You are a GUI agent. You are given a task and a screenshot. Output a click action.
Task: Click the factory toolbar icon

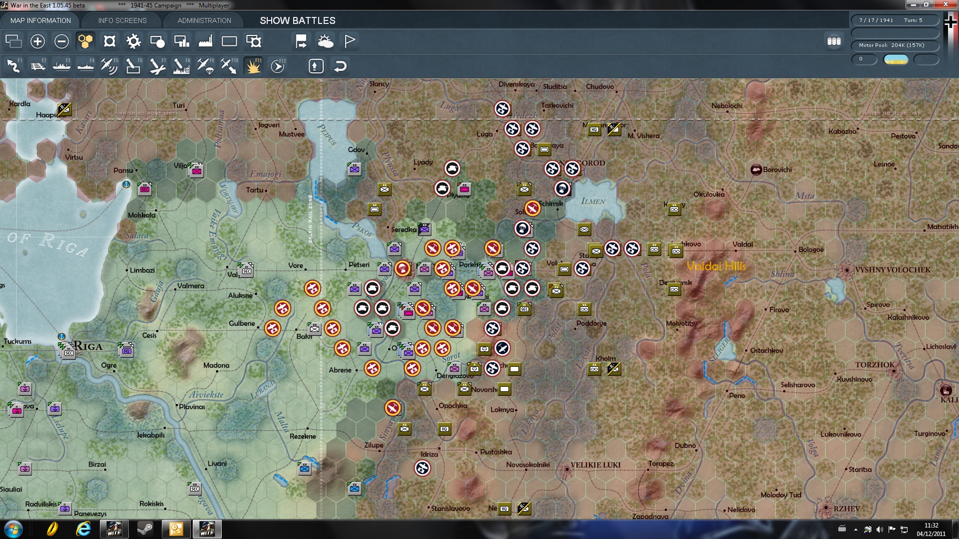205,41
